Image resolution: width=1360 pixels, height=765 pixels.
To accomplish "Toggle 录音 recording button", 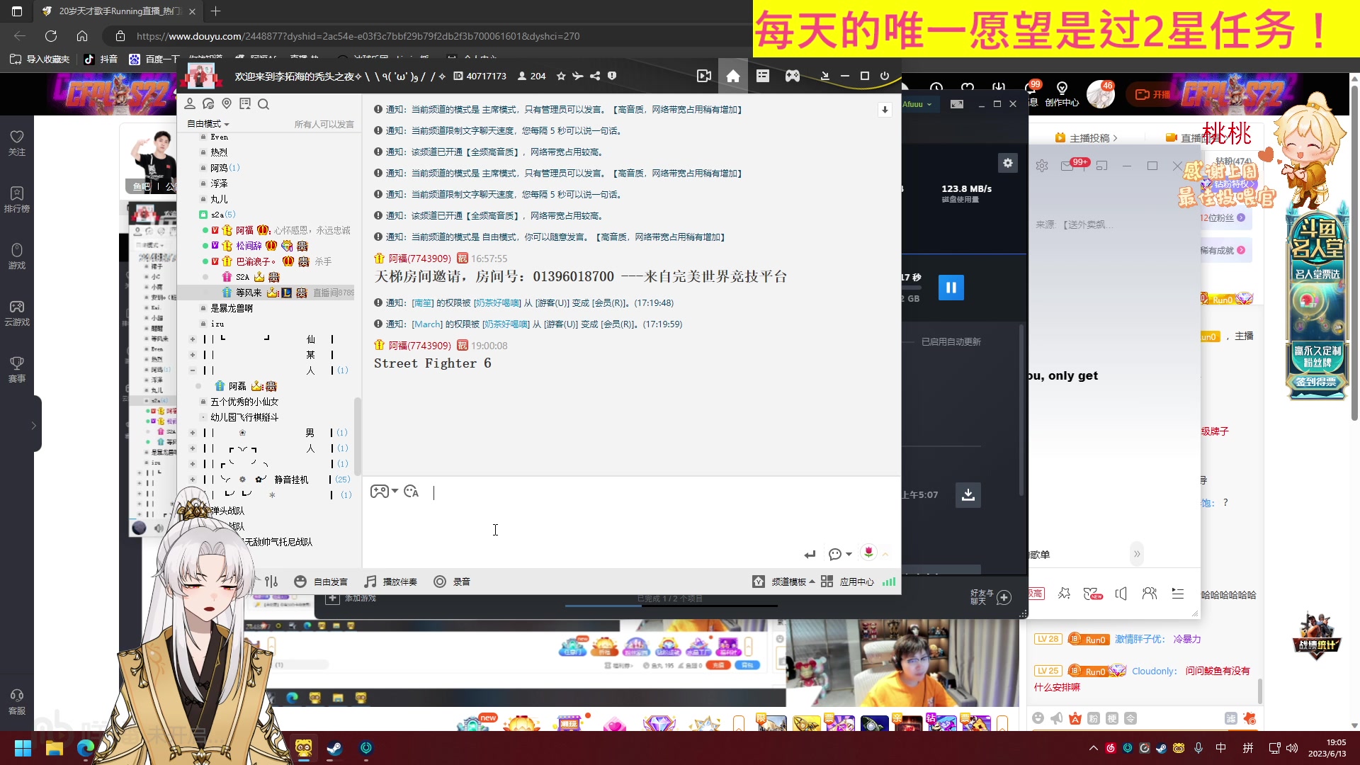I will point(452,582).
